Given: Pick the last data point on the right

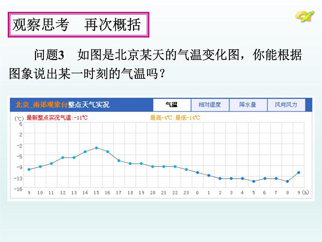Looking at the screenshot, I should [298, 173].
